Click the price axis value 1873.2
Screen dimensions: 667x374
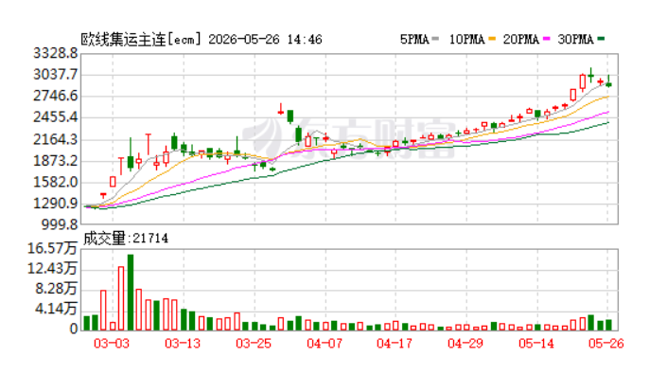coord(56,161)
